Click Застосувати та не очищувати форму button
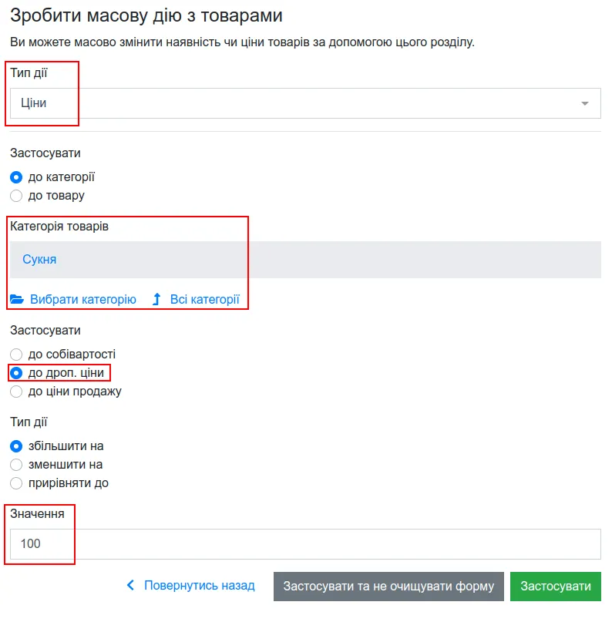Image resolution: width=612 pixels, height=622 pixels. tap(388, 587)
